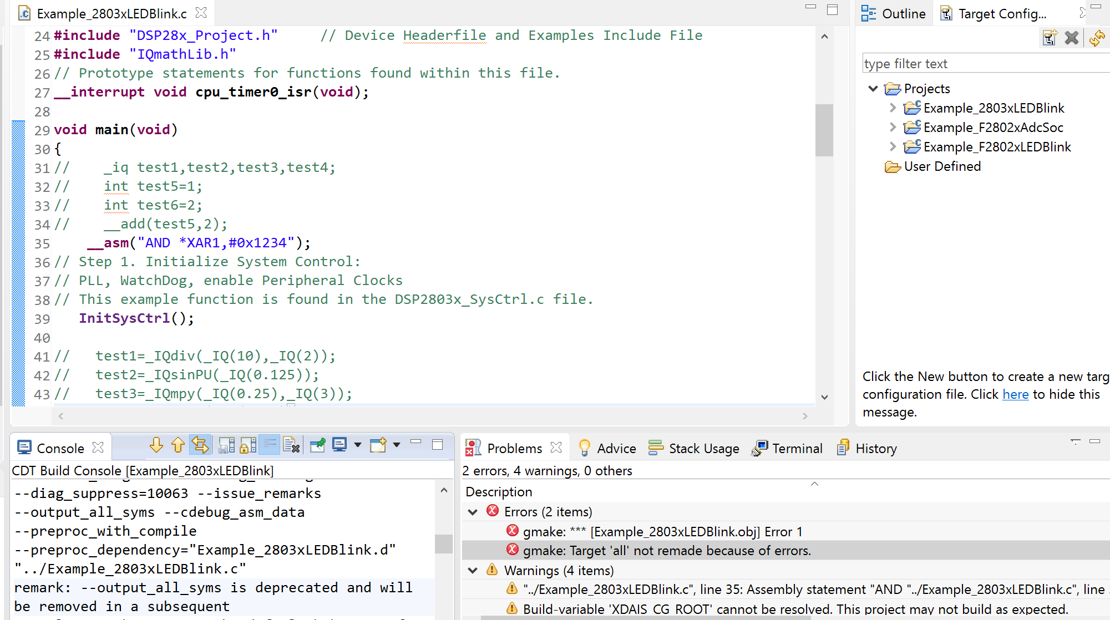Expand the Example_F2802xAdcSoc project
Image resolution: width=1110 pixels, height=620 pixels.
892,128
